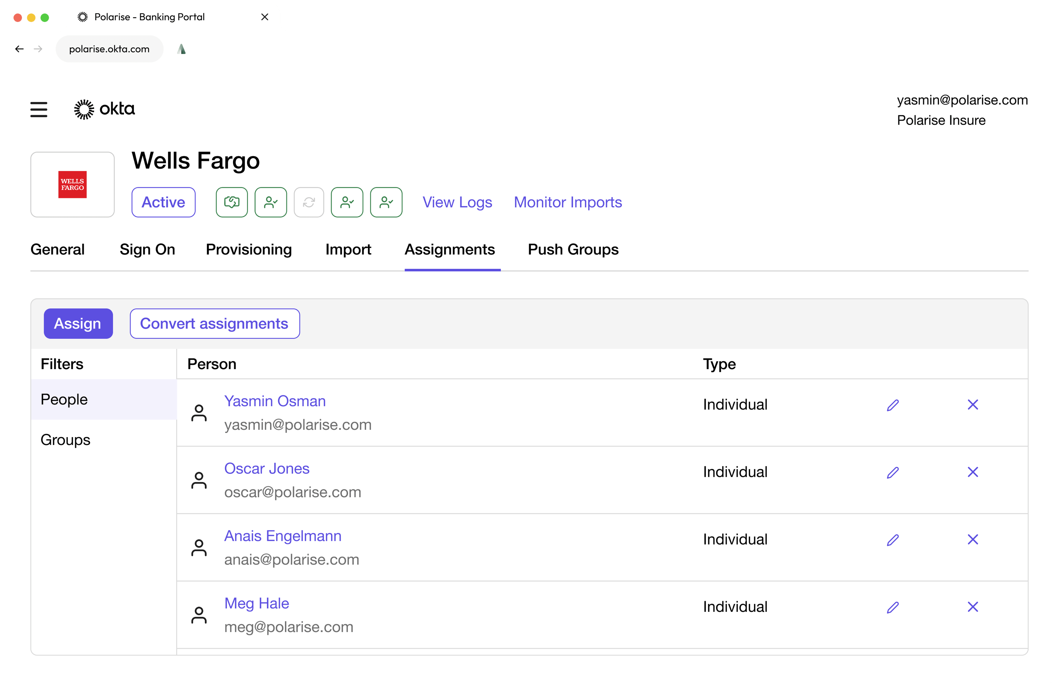This screenshot has width=1059, height=686.
Task: Click the person avatar icon for Meg Hale
Action: (x=199, y=615)
